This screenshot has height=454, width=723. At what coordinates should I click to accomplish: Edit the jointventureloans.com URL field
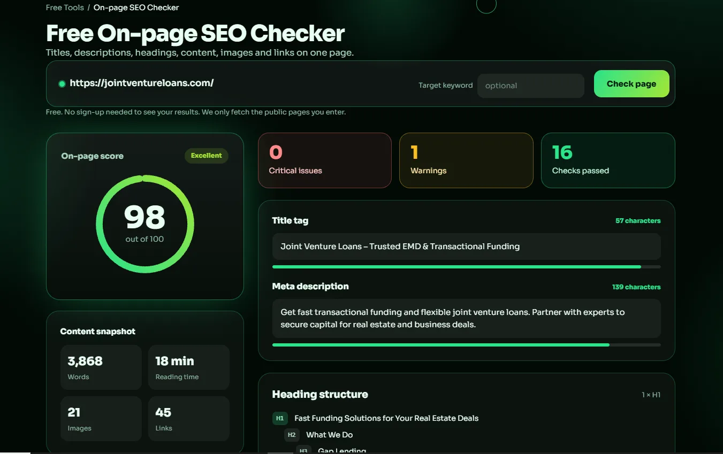(x=142, y=83)
